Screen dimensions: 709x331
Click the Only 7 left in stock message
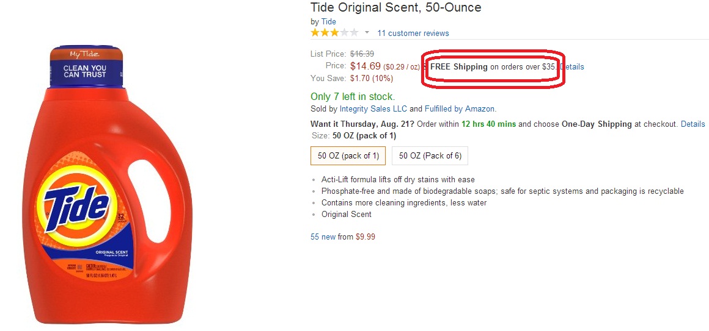(353, 96)
